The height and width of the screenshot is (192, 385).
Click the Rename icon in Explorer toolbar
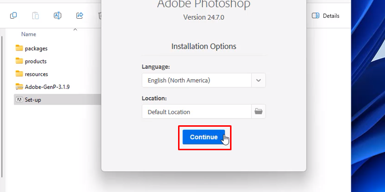57,16
